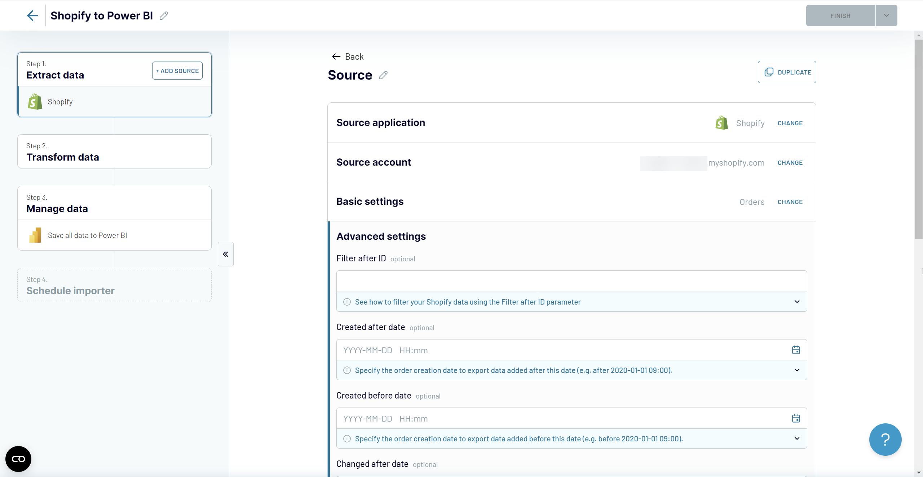Click info icon beside Filter after ID hint
Screen dimensions: 923x477
347,302
